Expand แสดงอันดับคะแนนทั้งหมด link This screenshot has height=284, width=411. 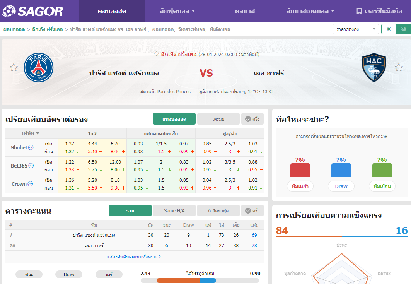(134, 257)
